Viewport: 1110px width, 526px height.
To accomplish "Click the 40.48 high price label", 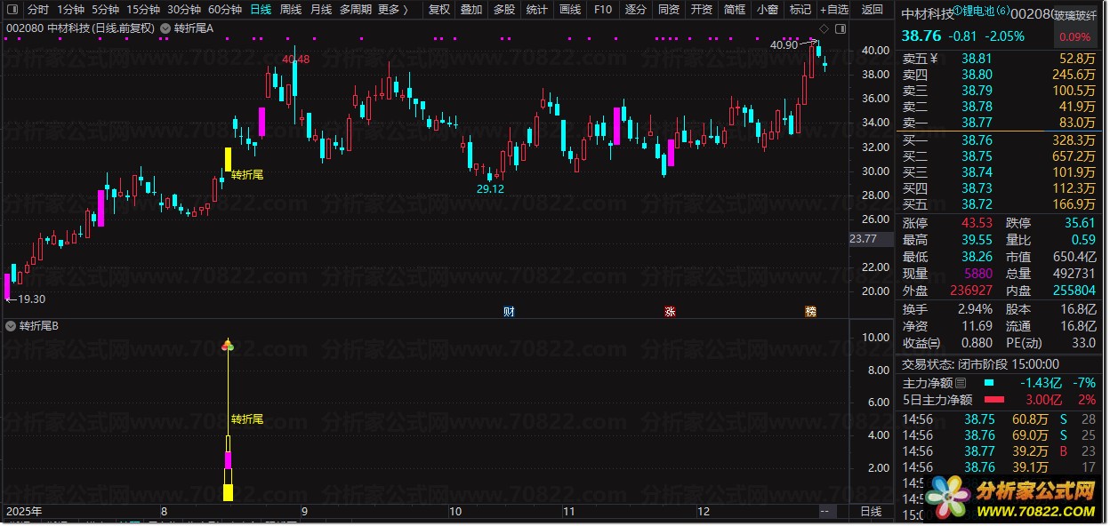I will coord(295,60).
